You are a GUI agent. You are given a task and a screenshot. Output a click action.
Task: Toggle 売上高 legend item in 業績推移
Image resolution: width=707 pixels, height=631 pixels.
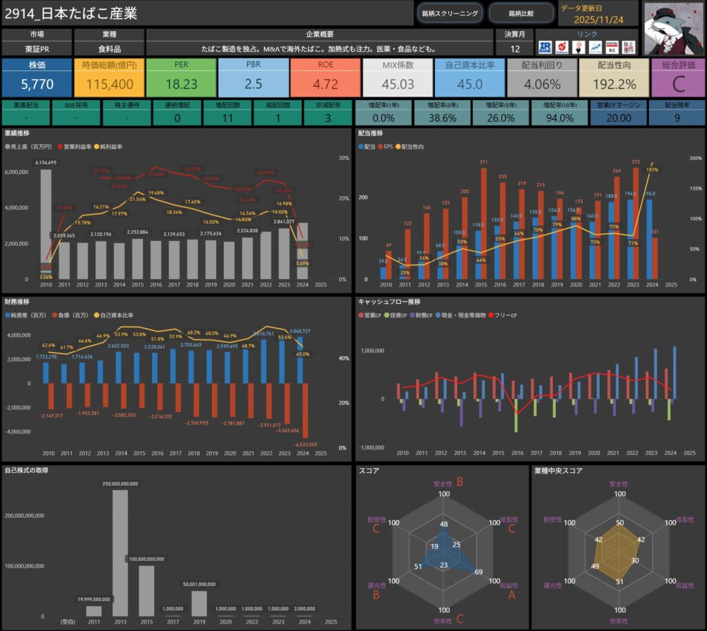click(25, 147)
